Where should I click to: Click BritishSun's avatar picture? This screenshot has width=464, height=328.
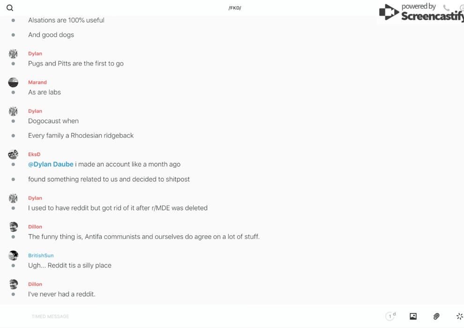[x=13, y=255]
